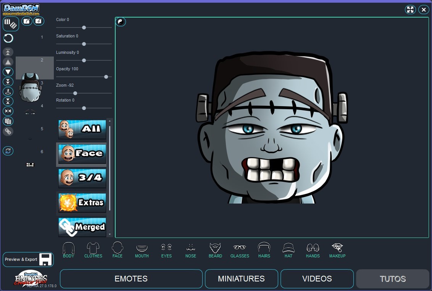Open the Extras category panel
432x291 pixels.
82,203
